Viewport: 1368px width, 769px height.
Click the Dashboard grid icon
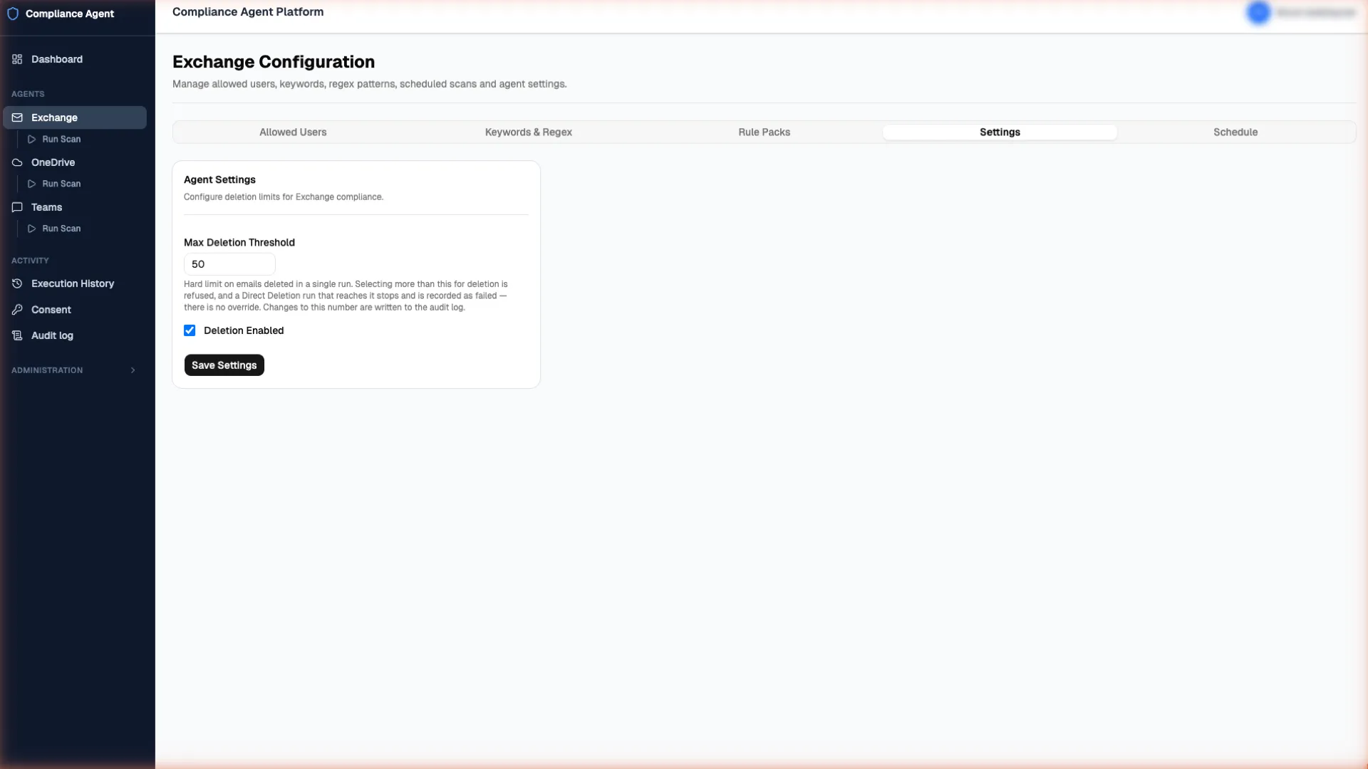click(x=17, y=59)
